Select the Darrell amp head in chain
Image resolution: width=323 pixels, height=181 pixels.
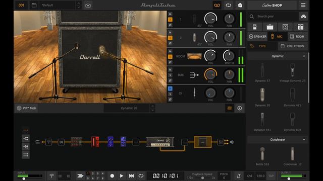click(x=160, y=142)
